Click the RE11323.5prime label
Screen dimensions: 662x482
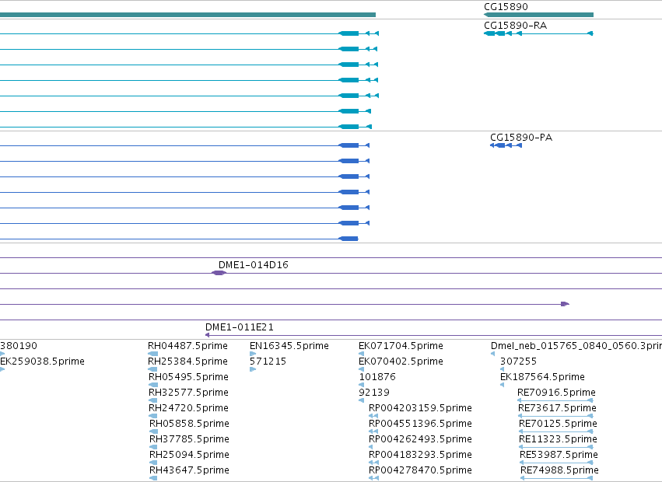(x=558, y=439)
